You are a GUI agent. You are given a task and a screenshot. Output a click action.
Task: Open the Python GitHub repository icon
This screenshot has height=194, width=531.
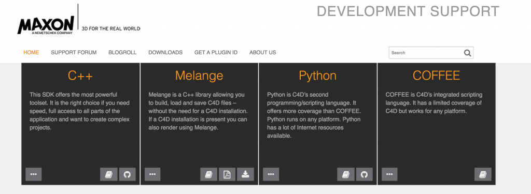pos(365,174)
